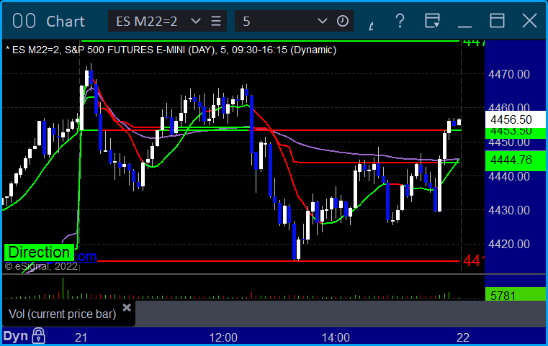The height and width of the screenshot is (346, 548).
Task: Click the 4430.00 price axis label
Action: tap(509, 210)
